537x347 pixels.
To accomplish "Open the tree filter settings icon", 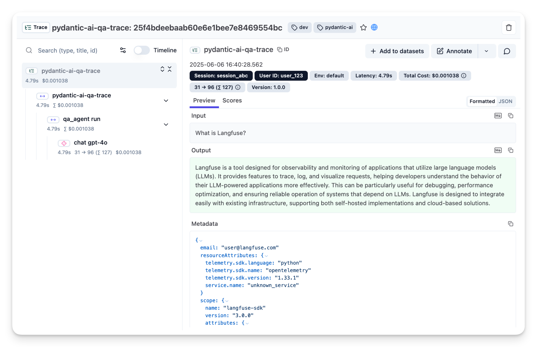I will click(x=123, y=50).
